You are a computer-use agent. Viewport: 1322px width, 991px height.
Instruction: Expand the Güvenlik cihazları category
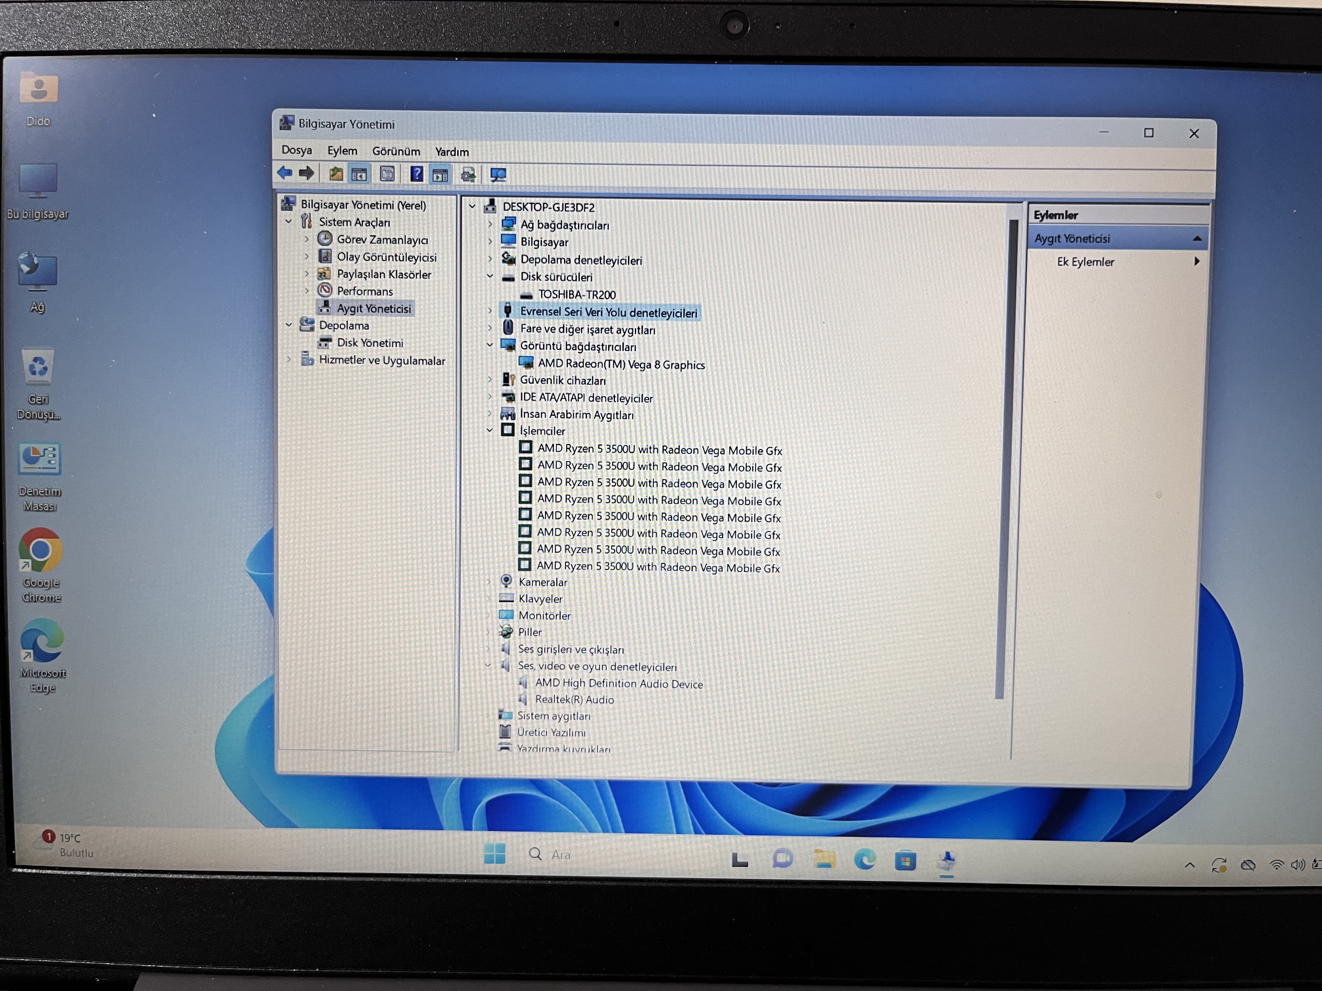[490, 379]
